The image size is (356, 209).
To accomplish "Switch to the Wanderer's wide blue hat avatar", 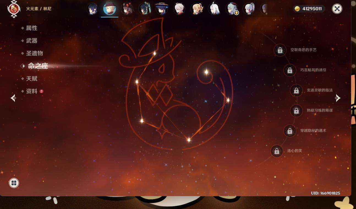I will [162, 9].
